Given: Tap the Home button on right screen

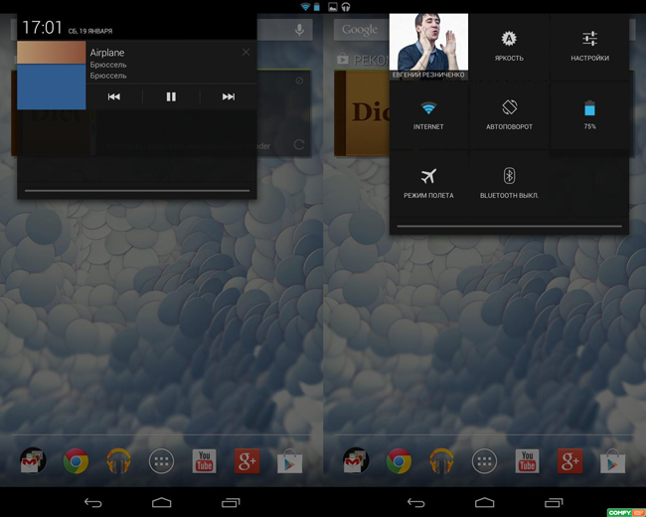Looking at the screenshot, I should click(485, 502).
